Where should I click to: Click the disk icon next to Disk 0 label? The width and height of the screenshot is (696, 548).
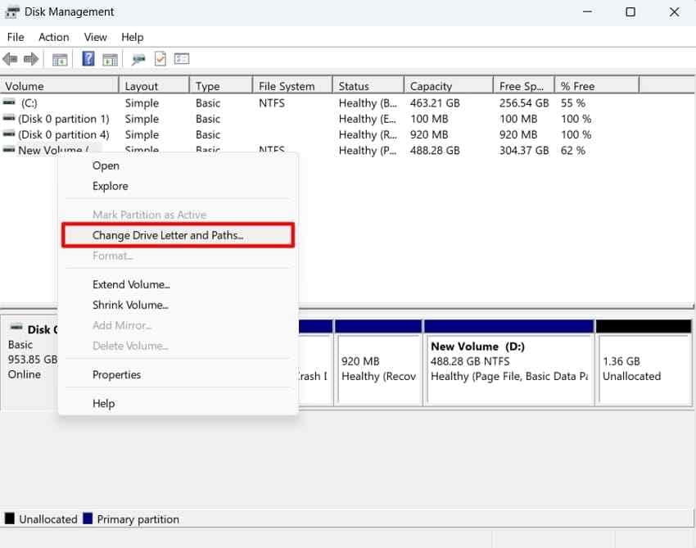(x=16, y=328)
